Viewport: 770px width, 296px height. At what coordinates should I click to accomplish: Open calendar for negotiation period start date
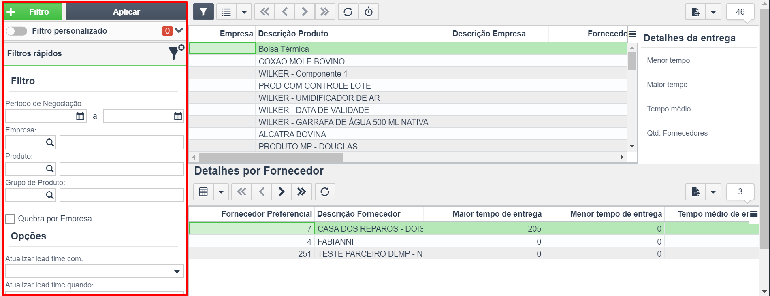click(80, 116)
